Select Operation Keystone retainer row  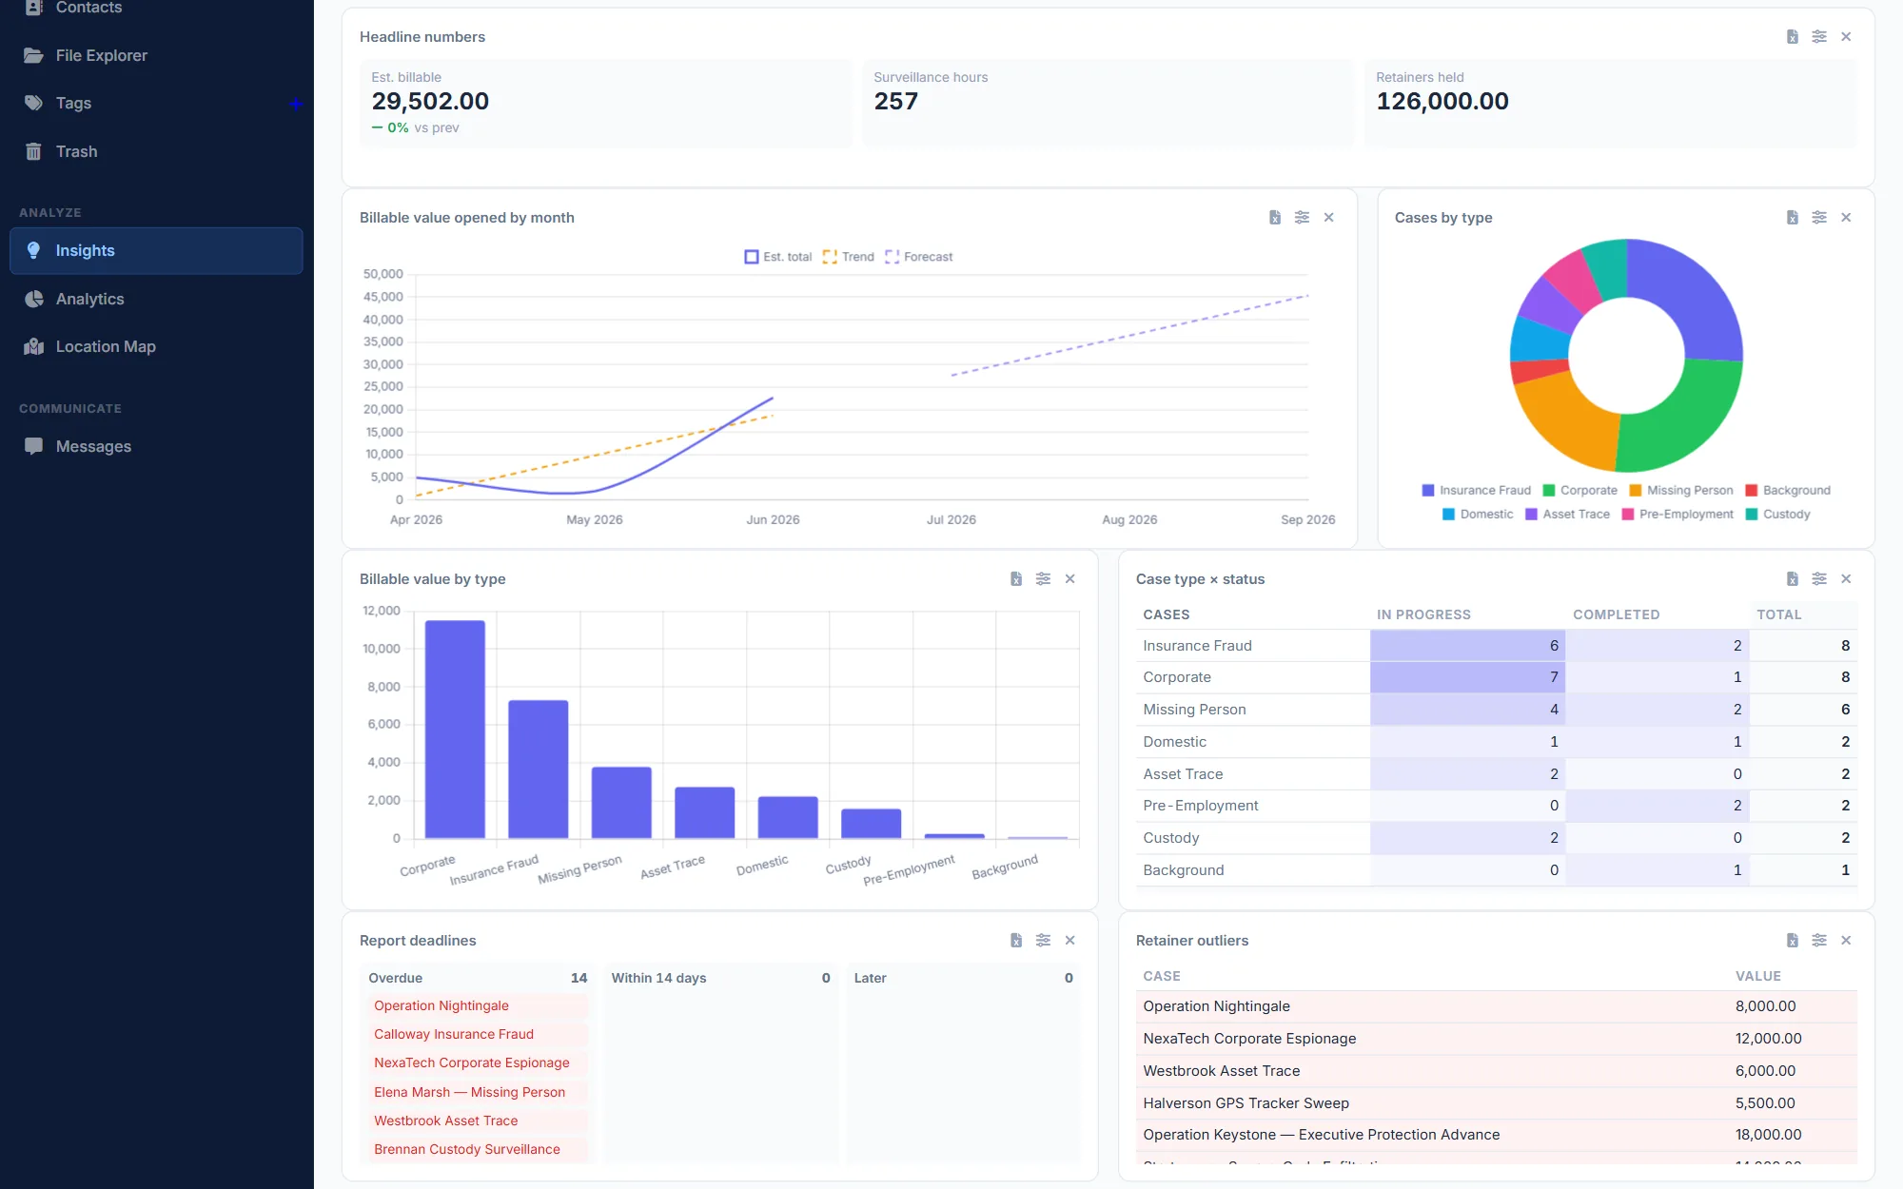[1497, 1135]
